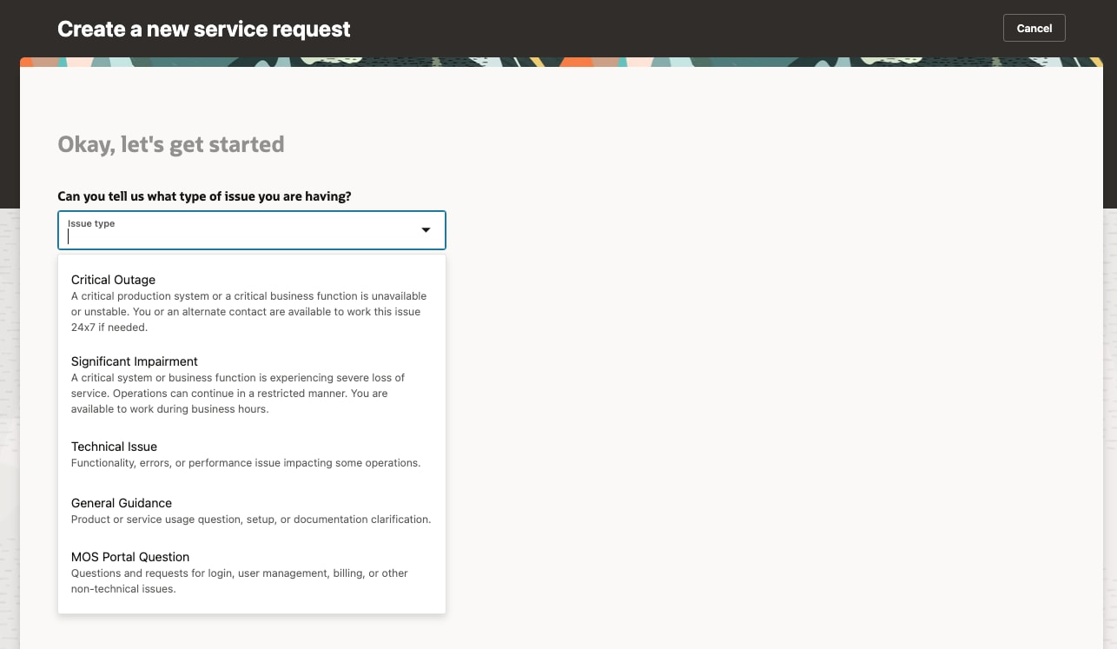This screenshot has width=1117, height=649.
Task: Collapse the Issue type dropdown arrow
Action: (426, 230)
